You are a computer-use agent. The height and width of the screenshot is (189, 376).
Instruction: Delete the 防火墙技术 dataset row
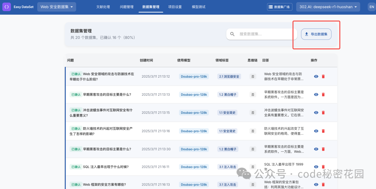pyautogui.click(x=323, y=131)
